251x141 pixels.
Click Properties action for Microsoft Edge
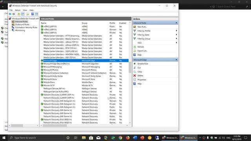click(x=142, y=80)
